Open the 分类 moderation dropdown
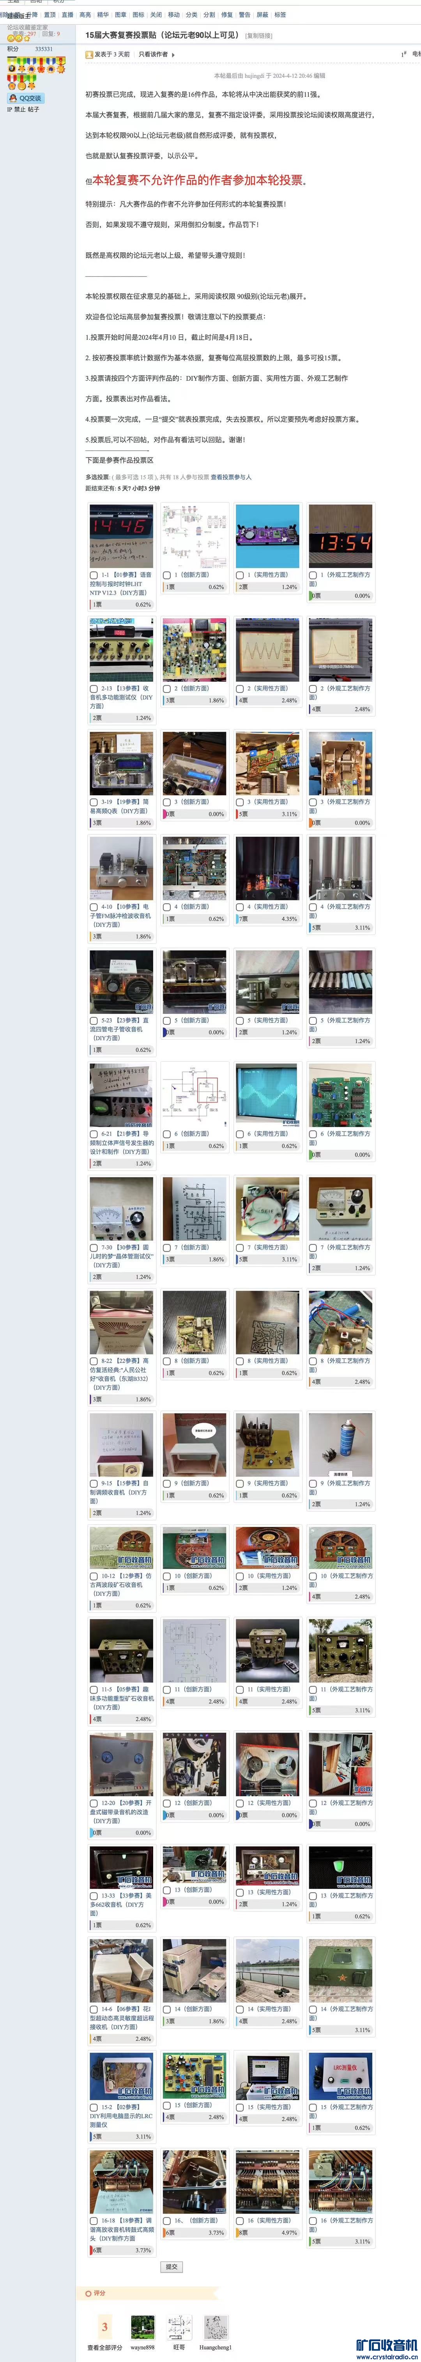 pos(191,15)
